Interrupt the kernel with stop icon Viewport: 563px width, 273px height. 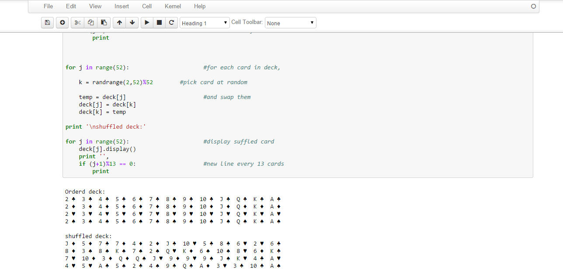click(159, 23)
